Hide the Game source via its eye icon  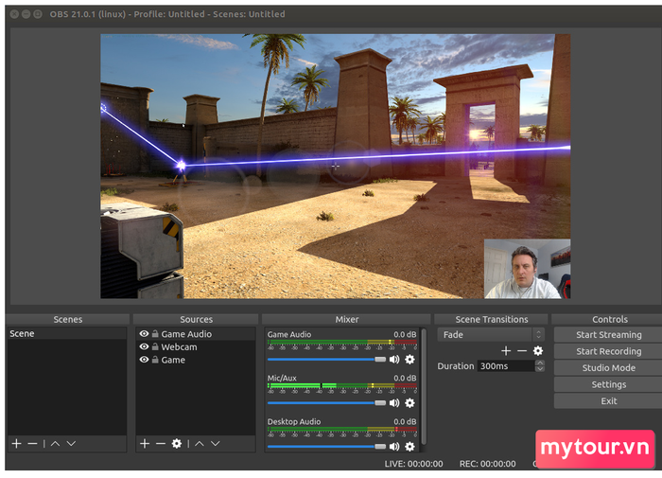tap(144, 360)
